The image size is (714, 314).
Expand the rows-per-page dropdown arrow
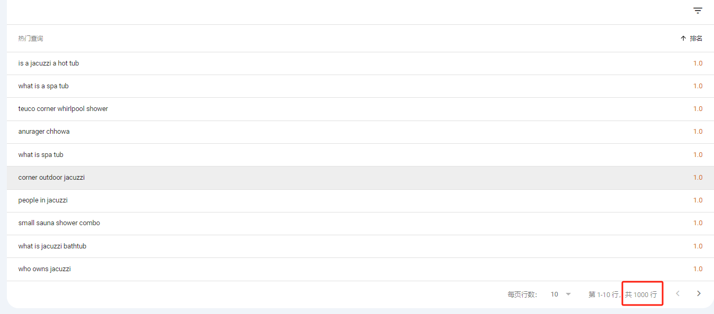(x=568, y=294)
